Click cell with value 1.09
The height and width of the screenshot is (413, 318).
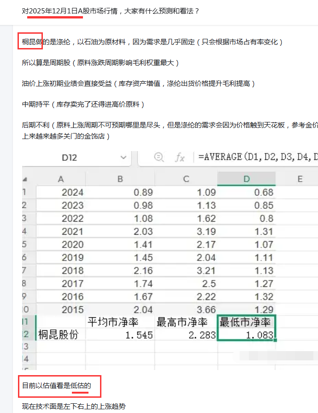tap(186, 192)
